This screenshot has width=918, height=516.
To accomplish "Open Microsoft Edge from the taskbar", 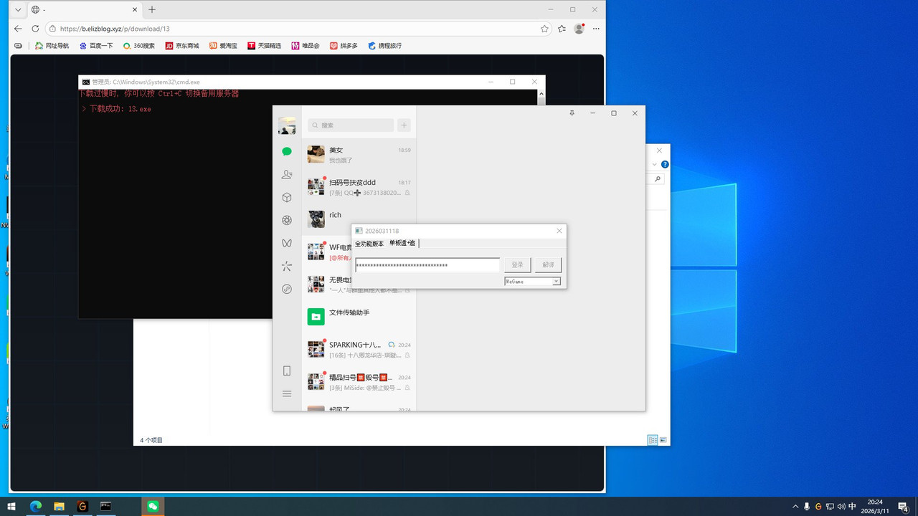I will (36, 506).
